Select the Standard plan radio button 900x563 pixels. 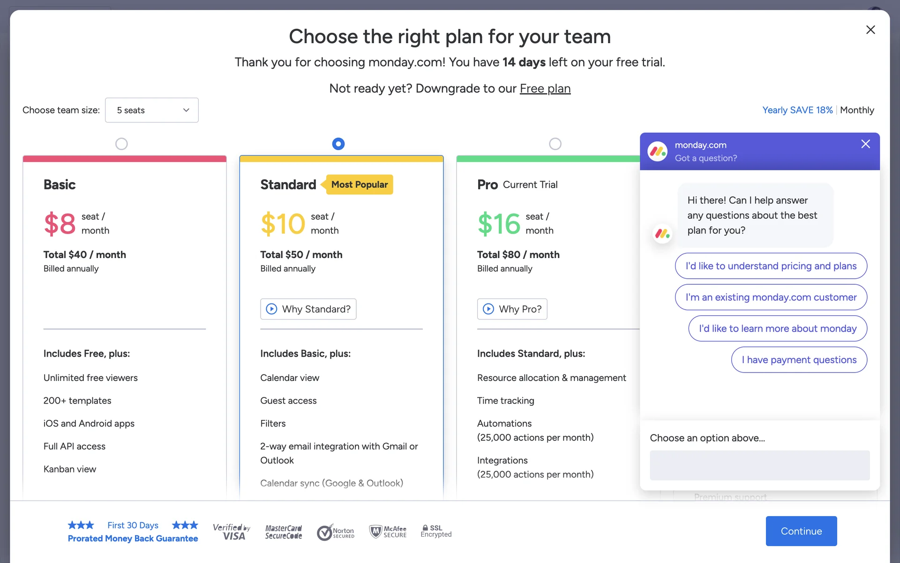click(x=338, y=144)
